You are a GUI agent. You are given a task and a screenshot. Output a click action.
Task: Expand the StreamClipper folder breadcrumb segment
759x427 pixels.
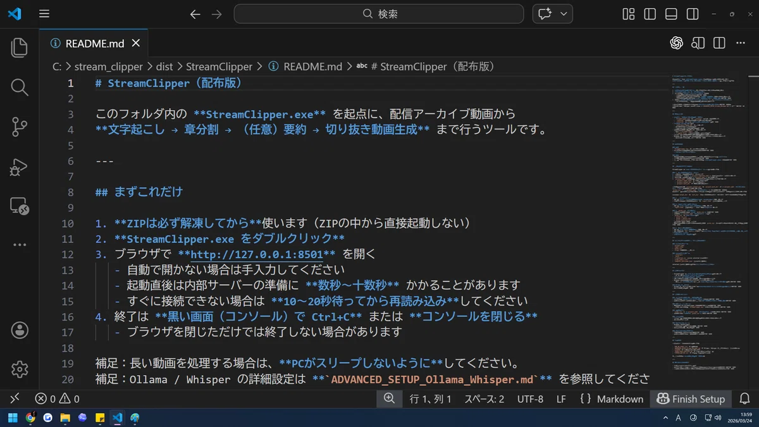click(219, 66)
